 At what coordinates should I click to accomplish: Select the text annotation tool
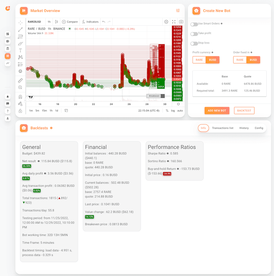click(x=21, y=50)
